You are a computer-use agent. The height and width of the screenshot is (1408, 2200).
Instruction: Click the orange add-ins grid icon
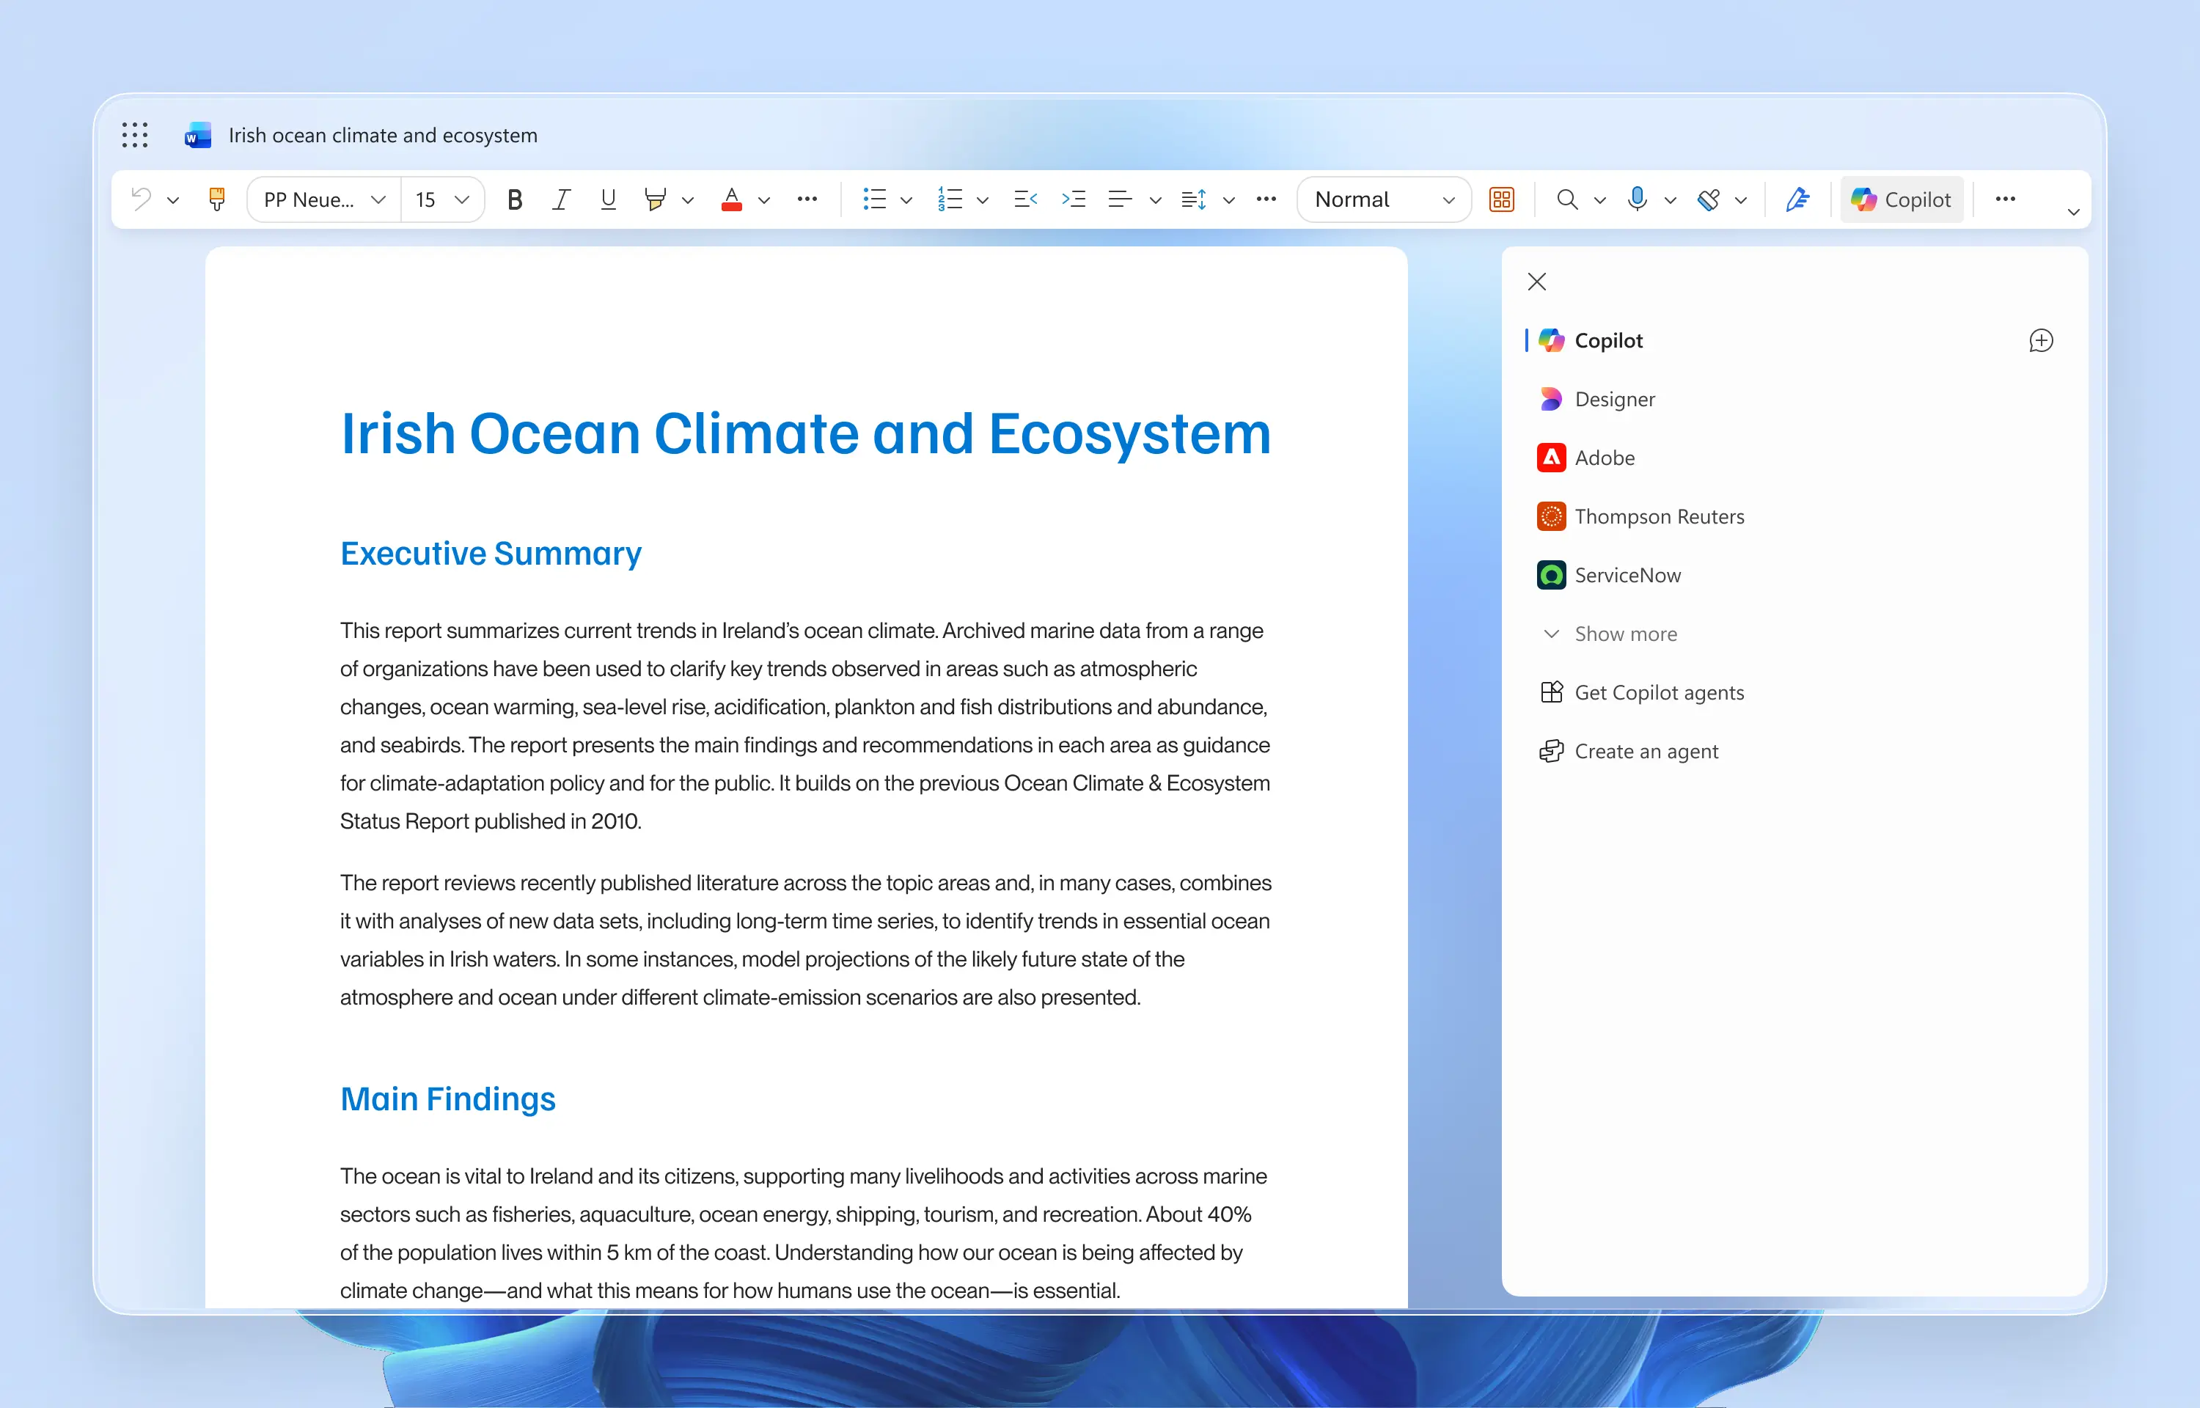point(1502,199)
